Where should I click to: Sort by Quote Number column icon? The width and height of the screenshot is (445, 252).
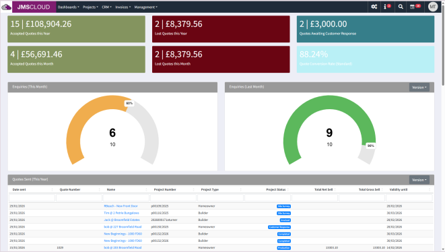point(99,189)
